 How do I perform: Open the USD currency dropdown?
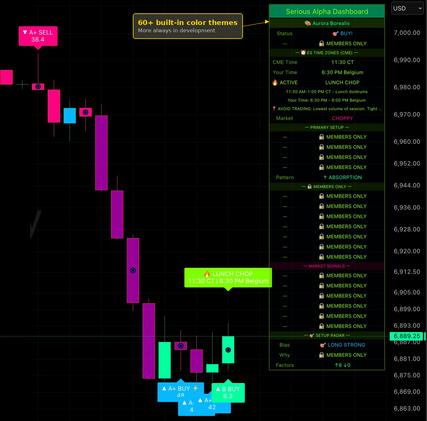(x=407, y=8)
